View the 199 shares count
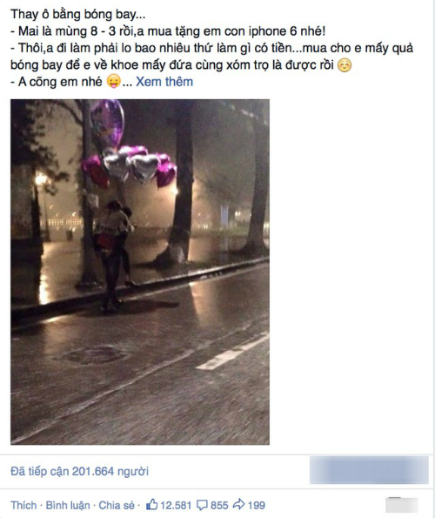435x518 pixels. click(x=256, y=505)
